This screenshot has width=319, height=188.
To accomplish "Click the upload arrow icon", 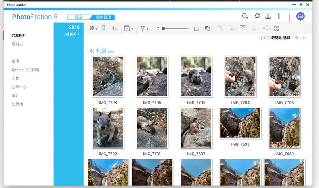I will coord(243,28).
